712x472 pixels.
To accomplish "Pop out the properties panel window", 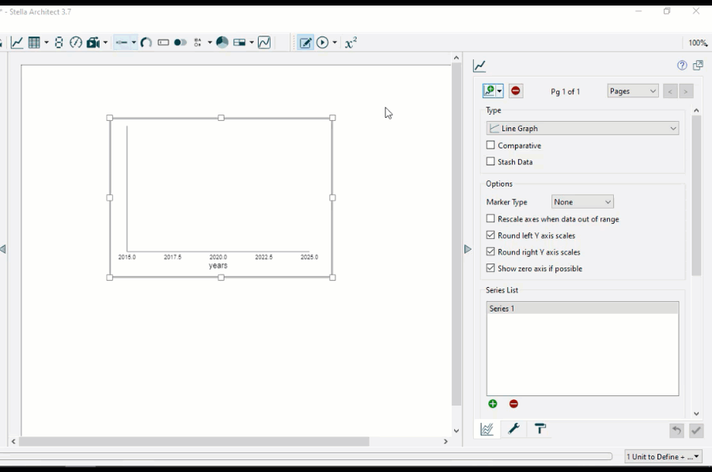I will (x=698, y=66).
